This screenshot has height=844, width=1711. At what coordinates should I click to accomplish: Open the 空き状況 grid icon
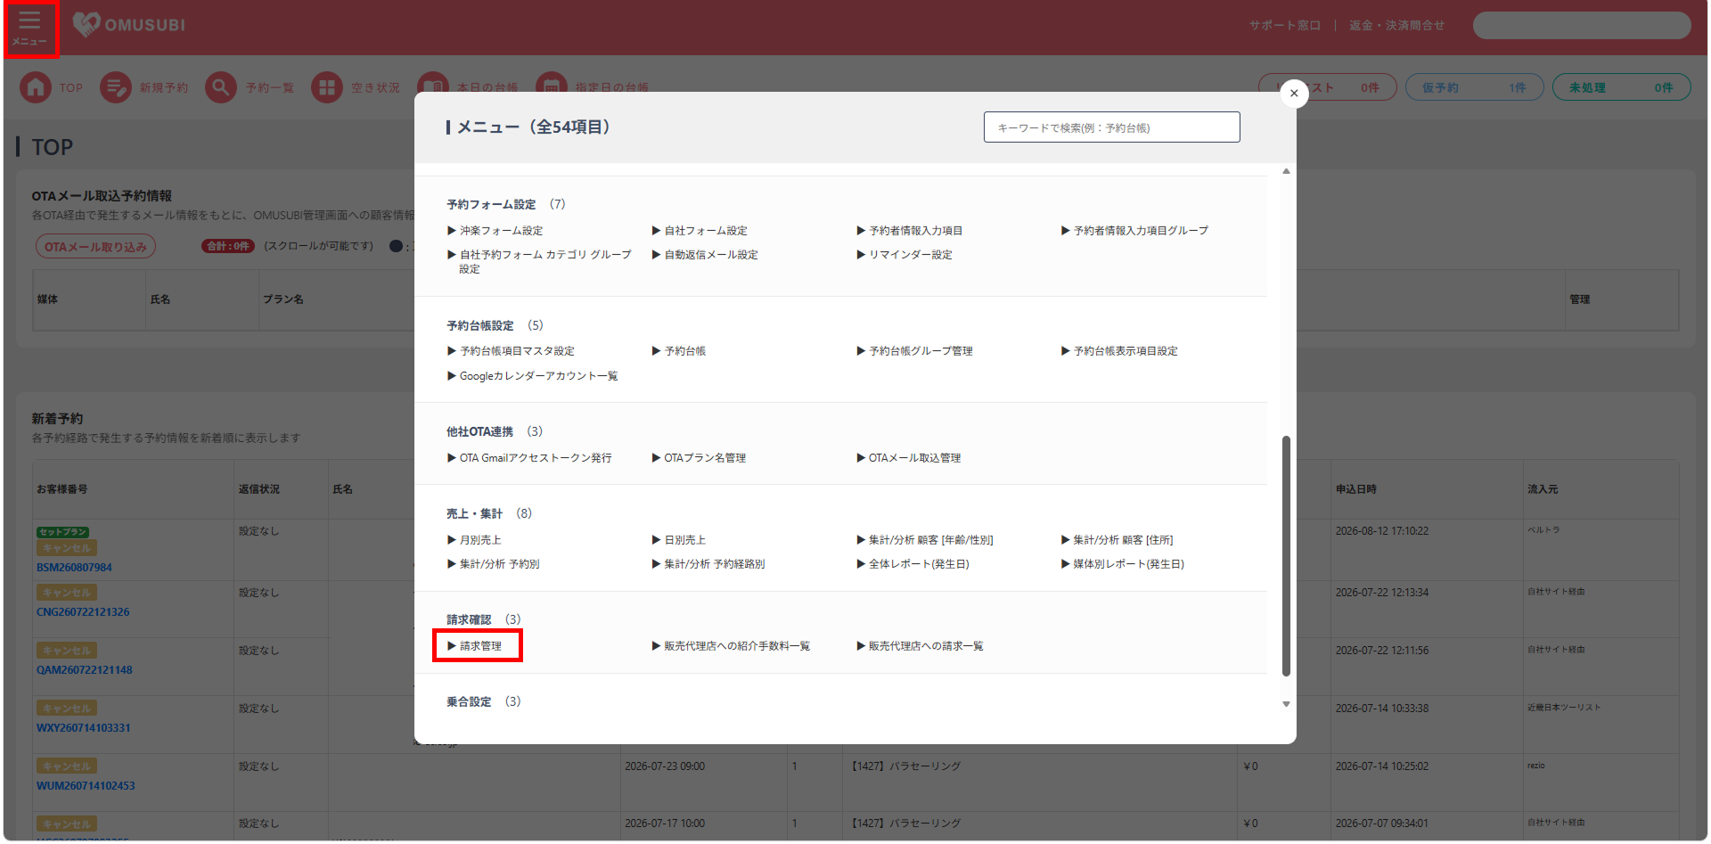[x=327, y=87]
